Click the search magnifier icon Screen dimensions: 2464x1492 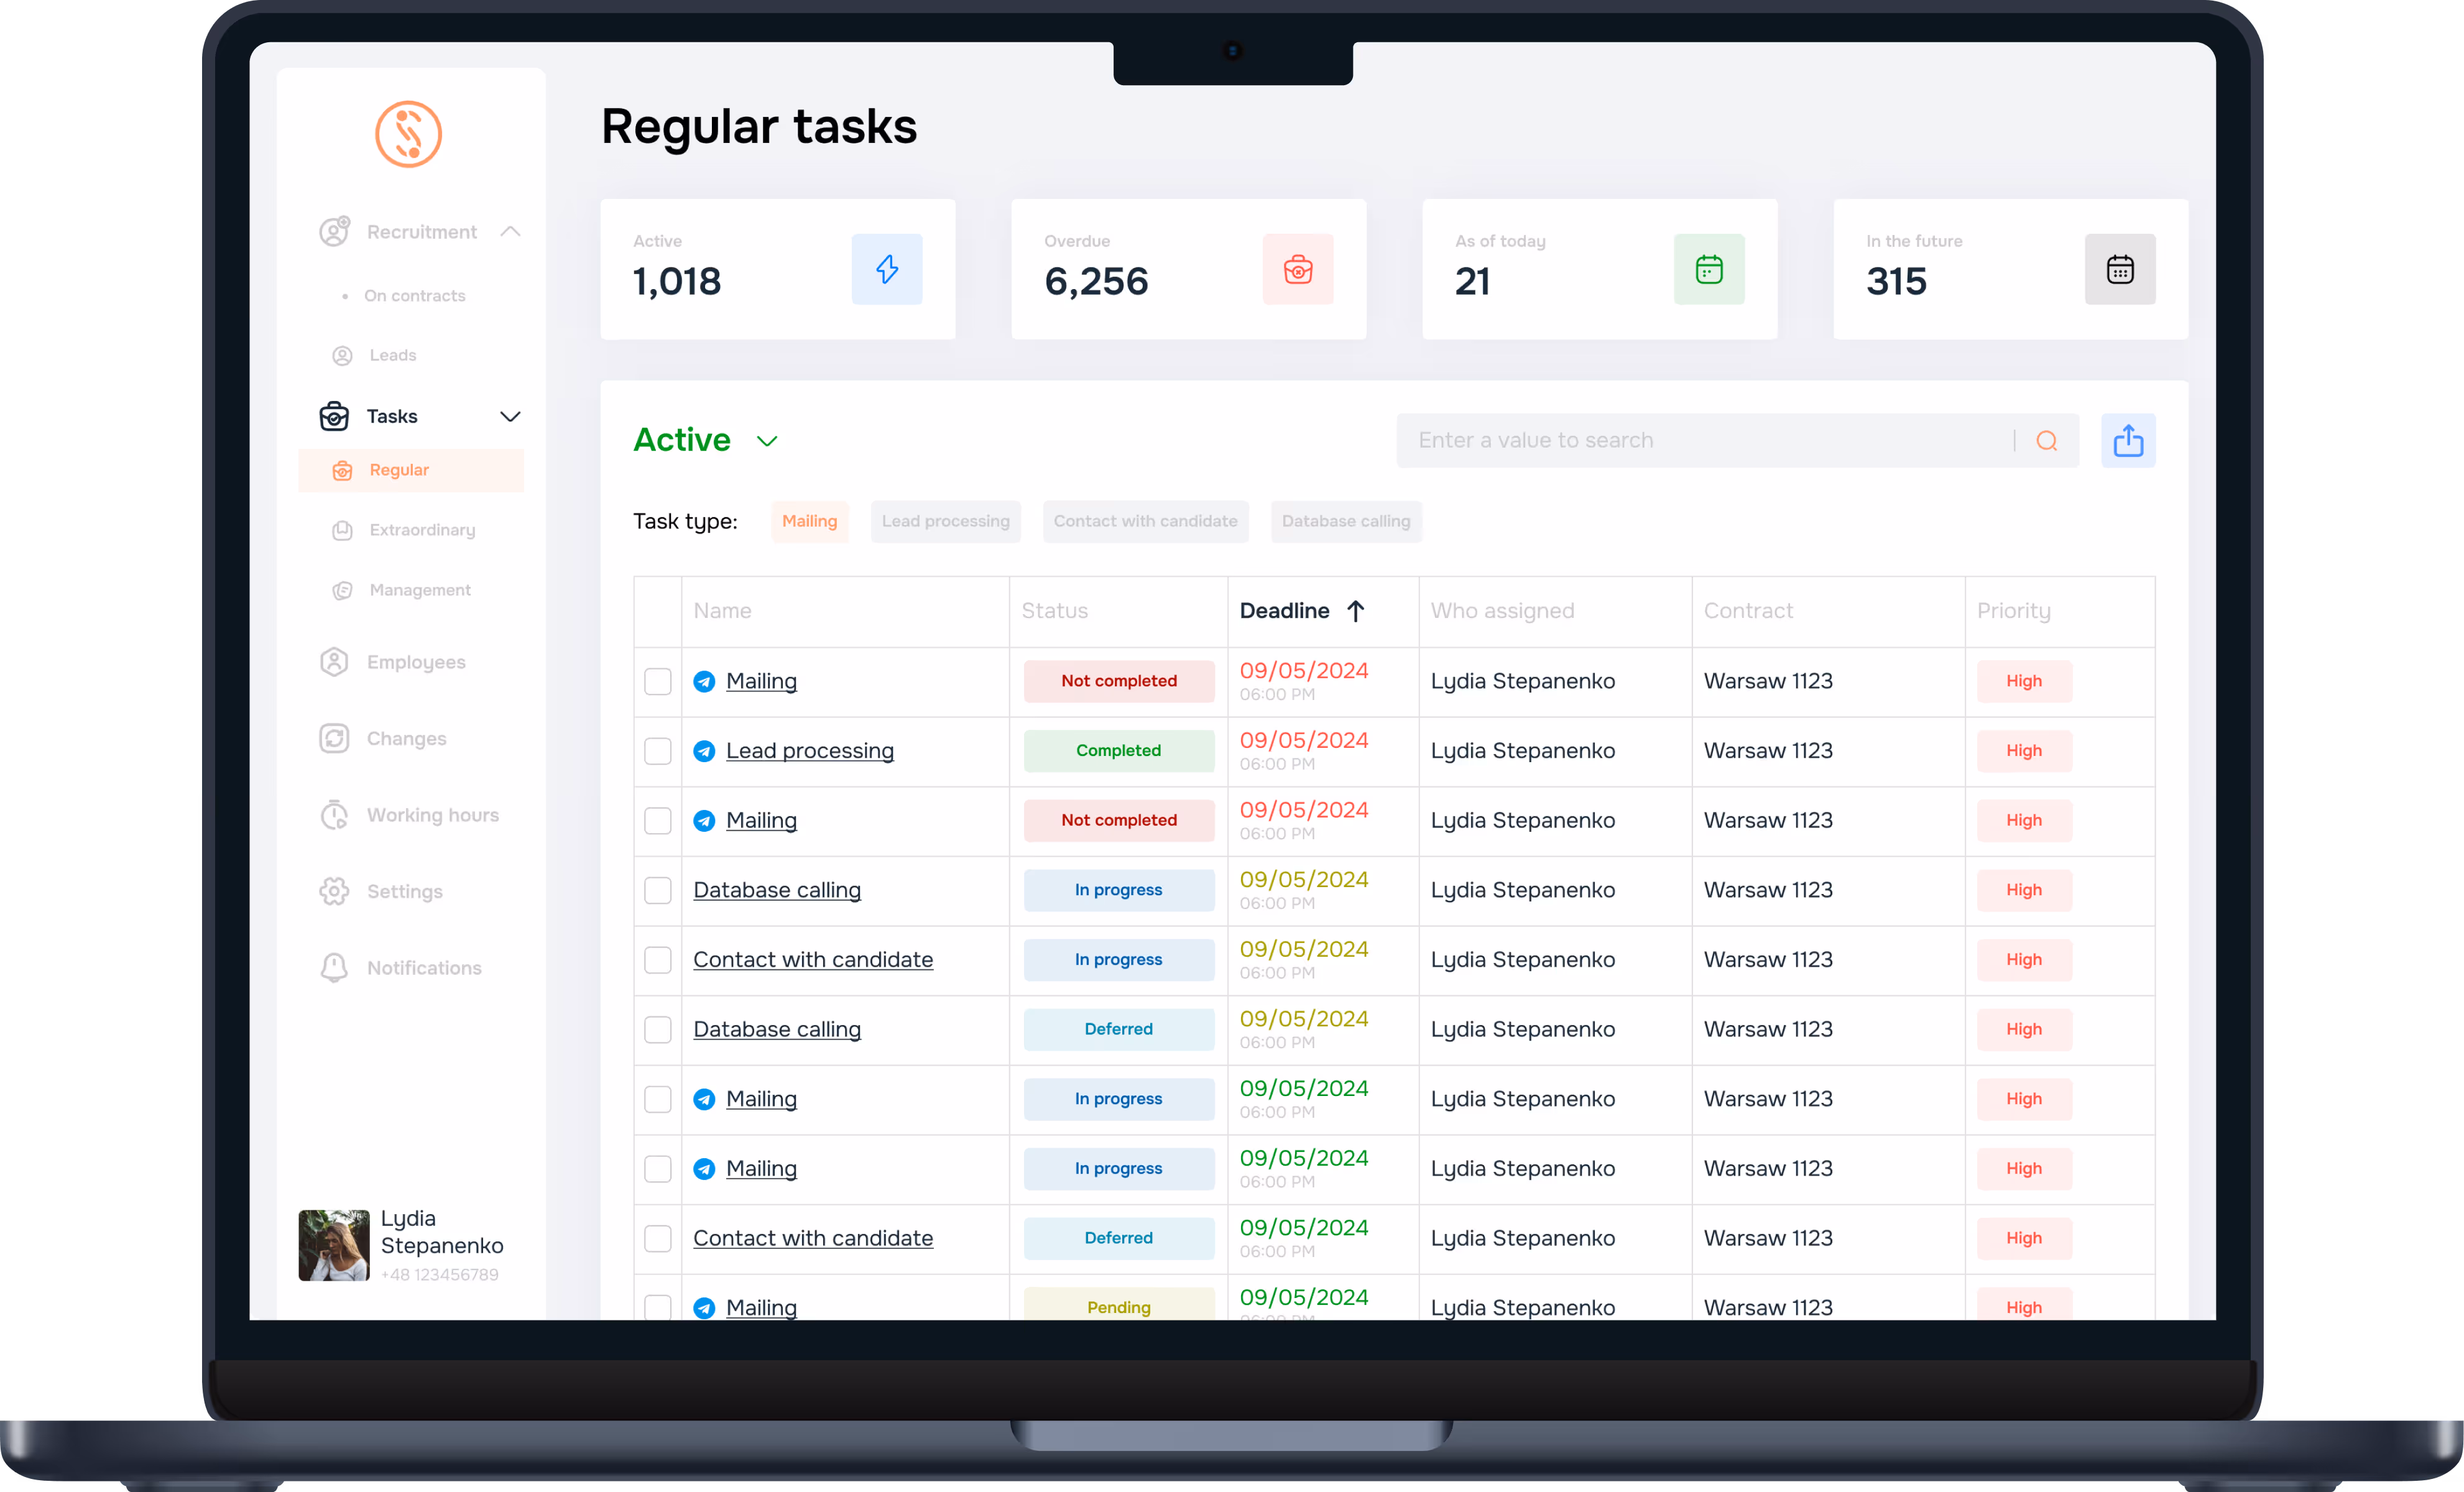click(x=2046, y=441)
